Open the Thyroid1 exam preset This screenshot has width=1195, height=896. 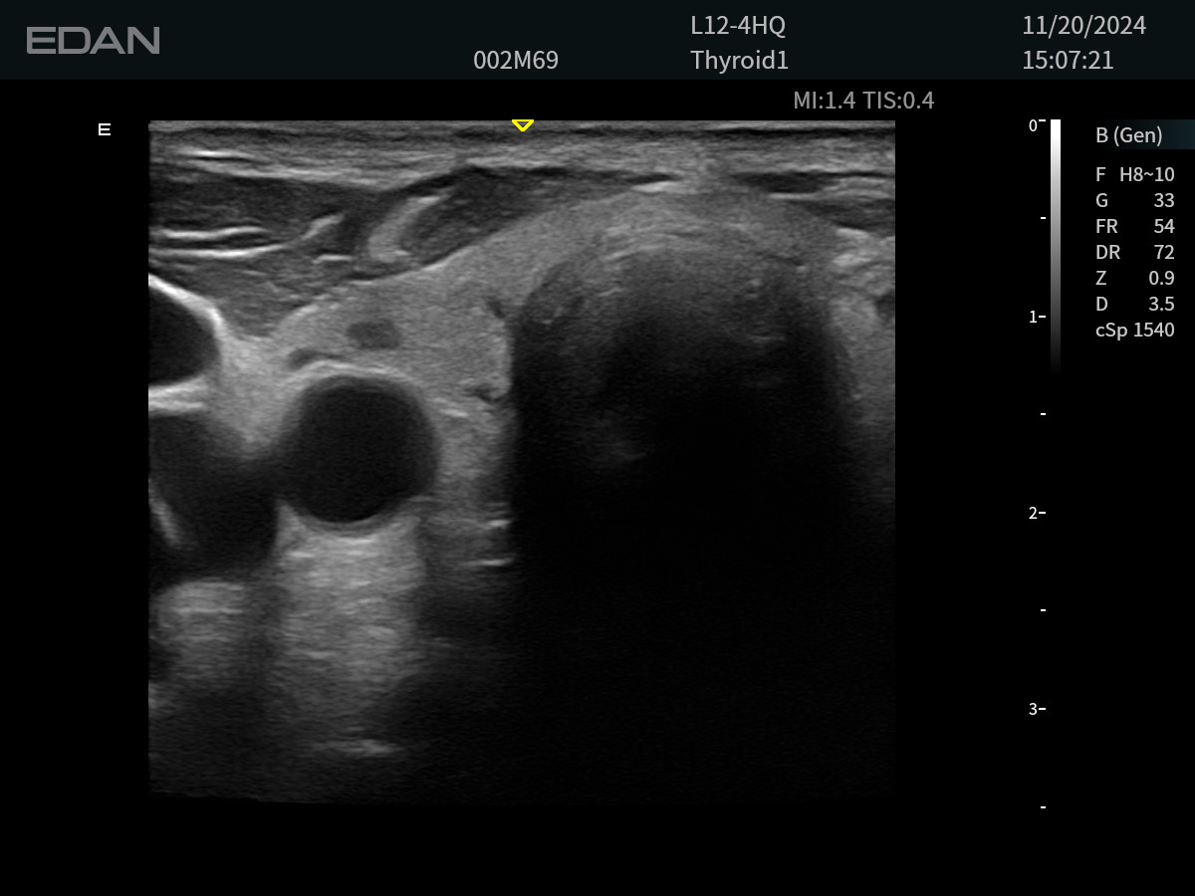(x=739, y=61)
